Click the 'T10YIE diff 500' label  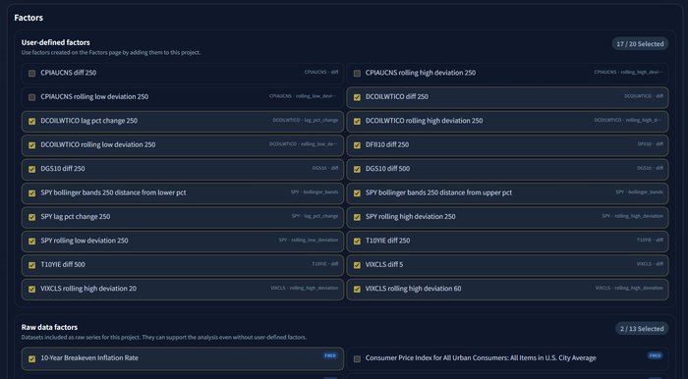[63, 265]
